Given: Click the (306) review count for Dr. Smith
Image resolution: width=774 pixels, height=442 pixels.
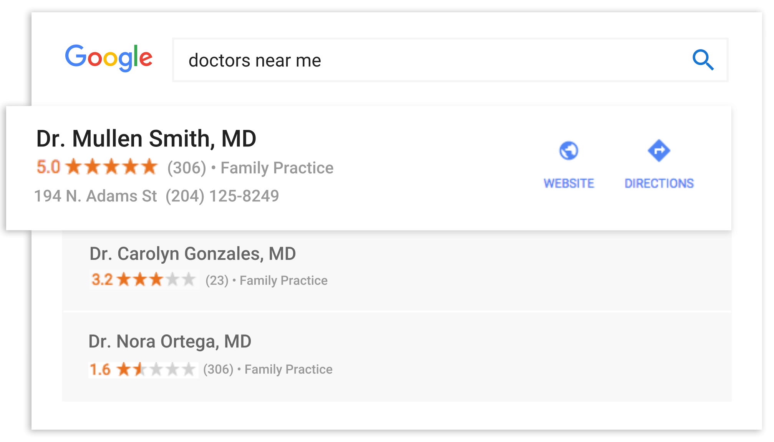Looking at the screenshot, I should pyautogui.click(x=187, y=168).
